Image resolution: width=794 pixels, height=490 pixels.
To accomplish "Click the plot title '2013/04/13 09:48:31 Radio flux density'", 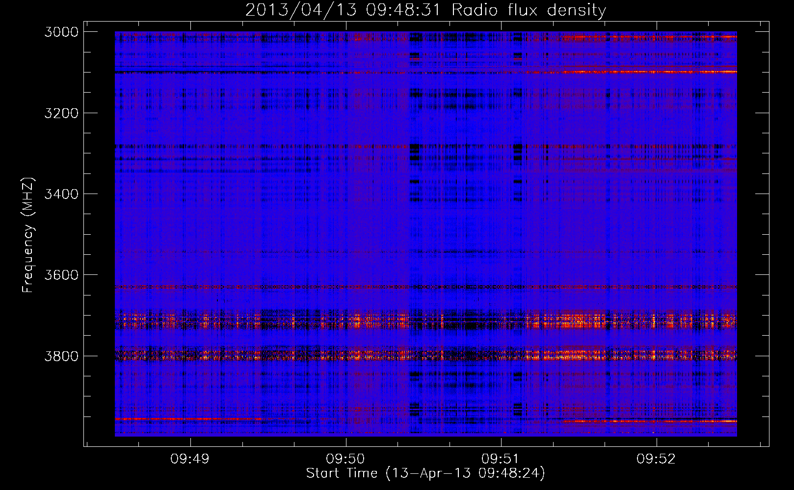I will click(x=425, y=10).
